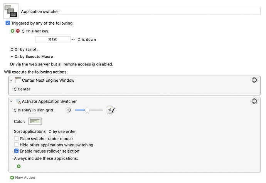Click green plus to add trigger
This screenshot has height=183, width=266.
(12, 31)
